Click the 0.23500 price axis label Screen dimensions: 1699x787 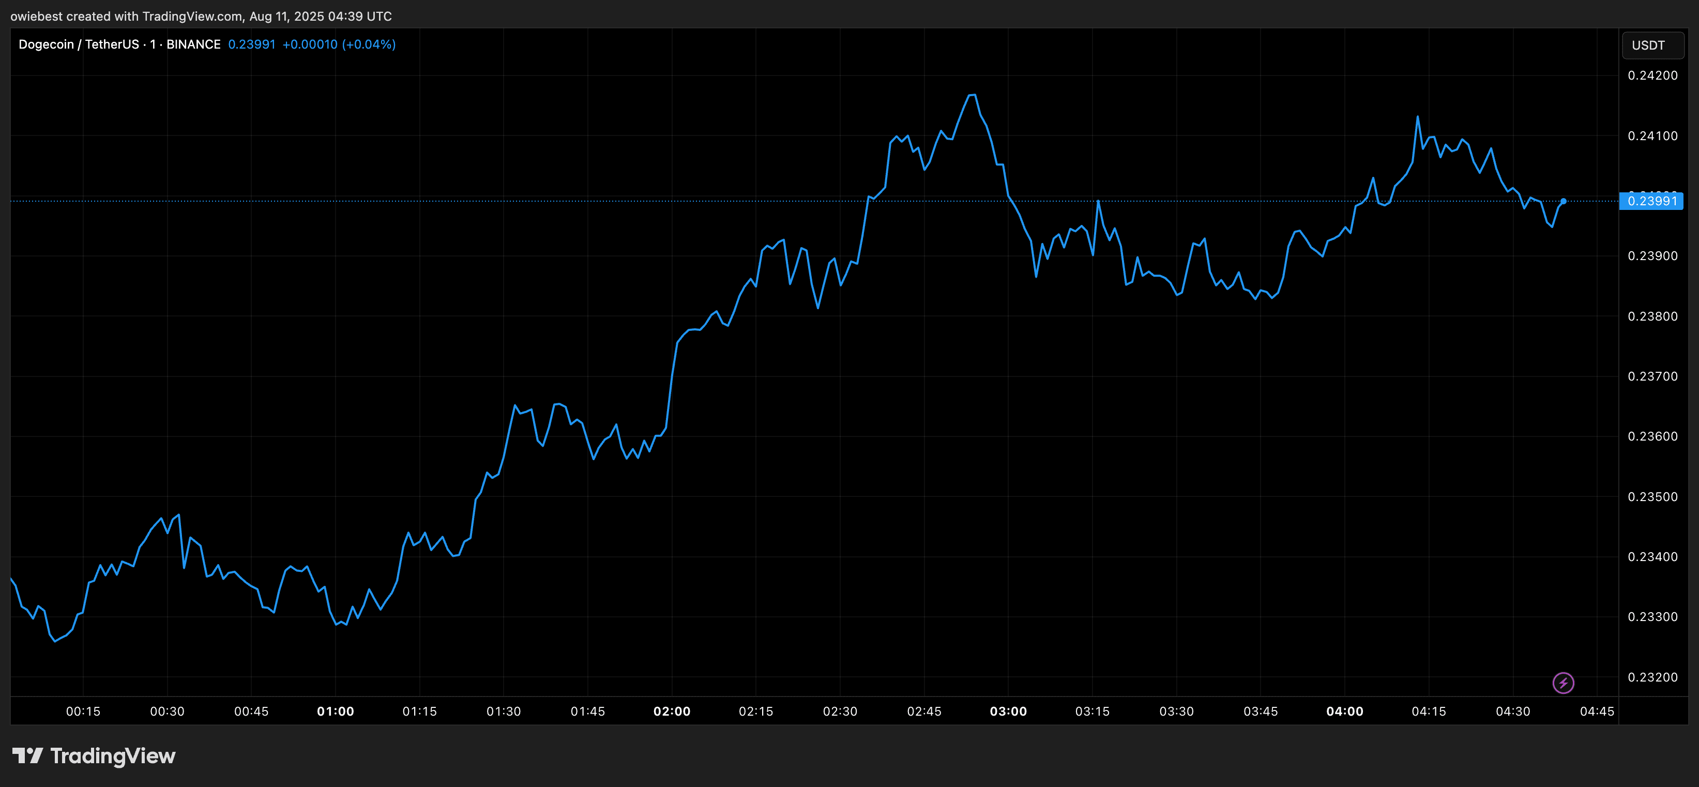pos(1653,497)
